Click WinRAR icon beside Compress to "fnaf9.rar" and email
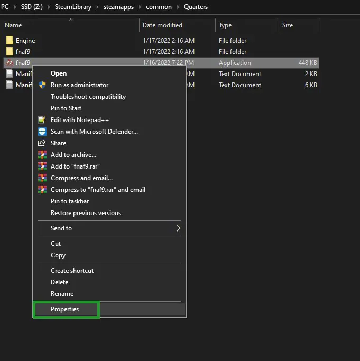Image resolution: width=360 pixels, height=361 pixels. coord(42,189)
